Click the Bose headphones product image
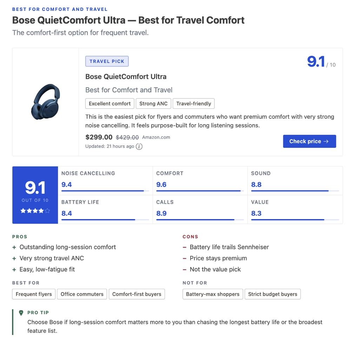Viewport: 351px width, 343px height. coord(45,102)
